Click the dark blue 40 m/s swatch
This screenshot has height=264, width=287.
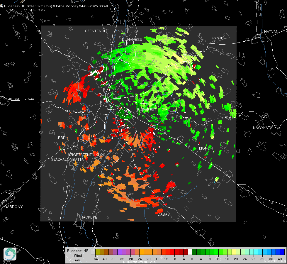tap(282, 252)
